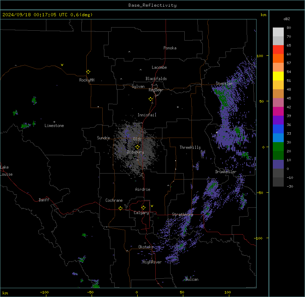Click the dBZ legend heading

pyautogui.click(x=287, y=19)
